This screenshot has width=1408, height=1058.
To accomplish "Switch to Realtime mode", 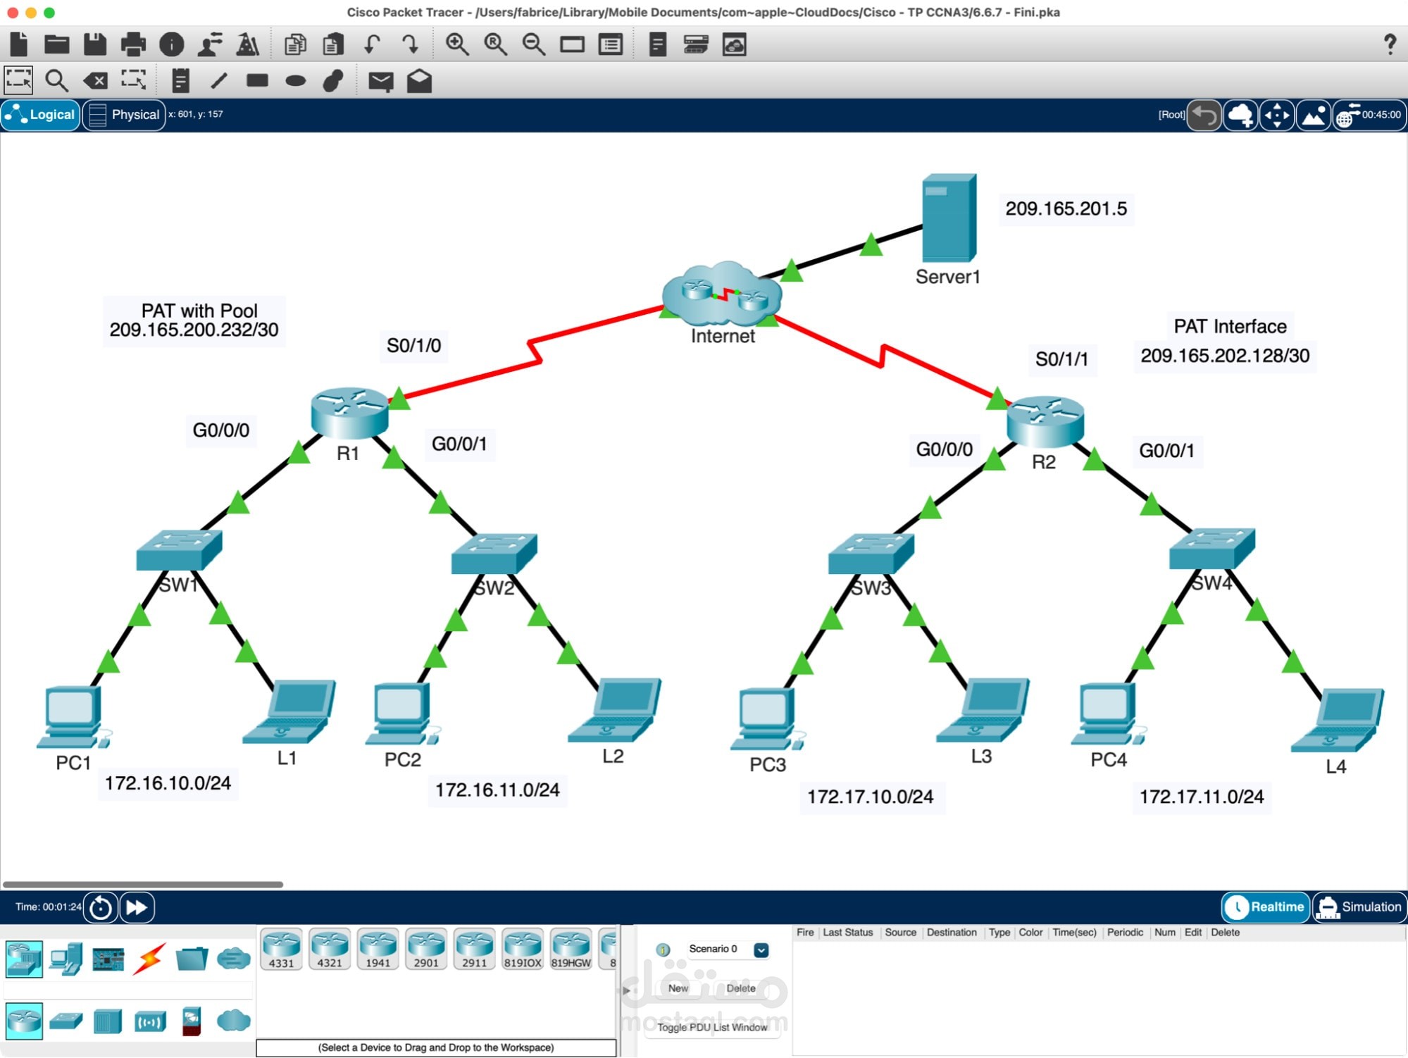I will (1266, 907).
